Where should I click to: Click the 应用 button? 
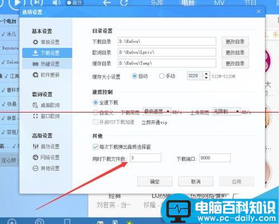tap(237, 182)
